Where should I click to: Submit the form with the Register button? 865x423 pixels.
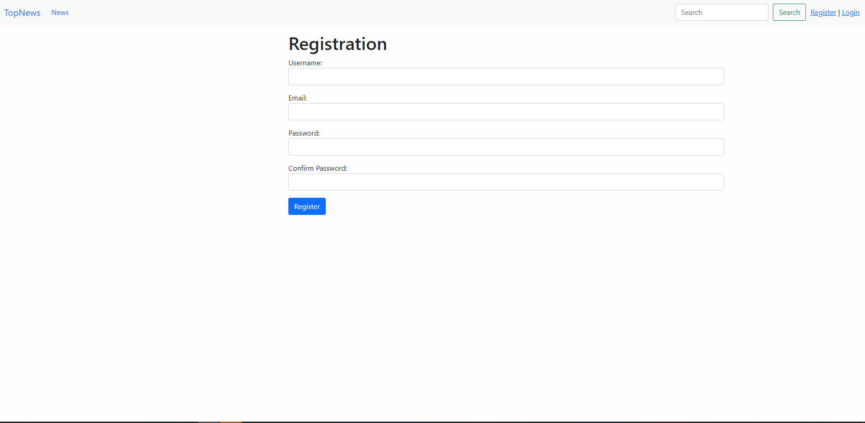[x=307, y=206]
